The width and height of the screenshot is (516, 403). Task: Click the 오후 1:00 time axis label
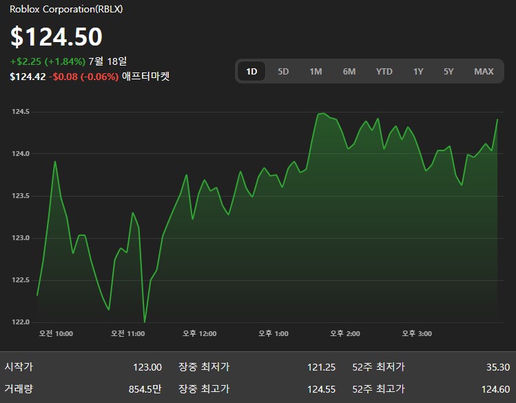coord(273,333)
